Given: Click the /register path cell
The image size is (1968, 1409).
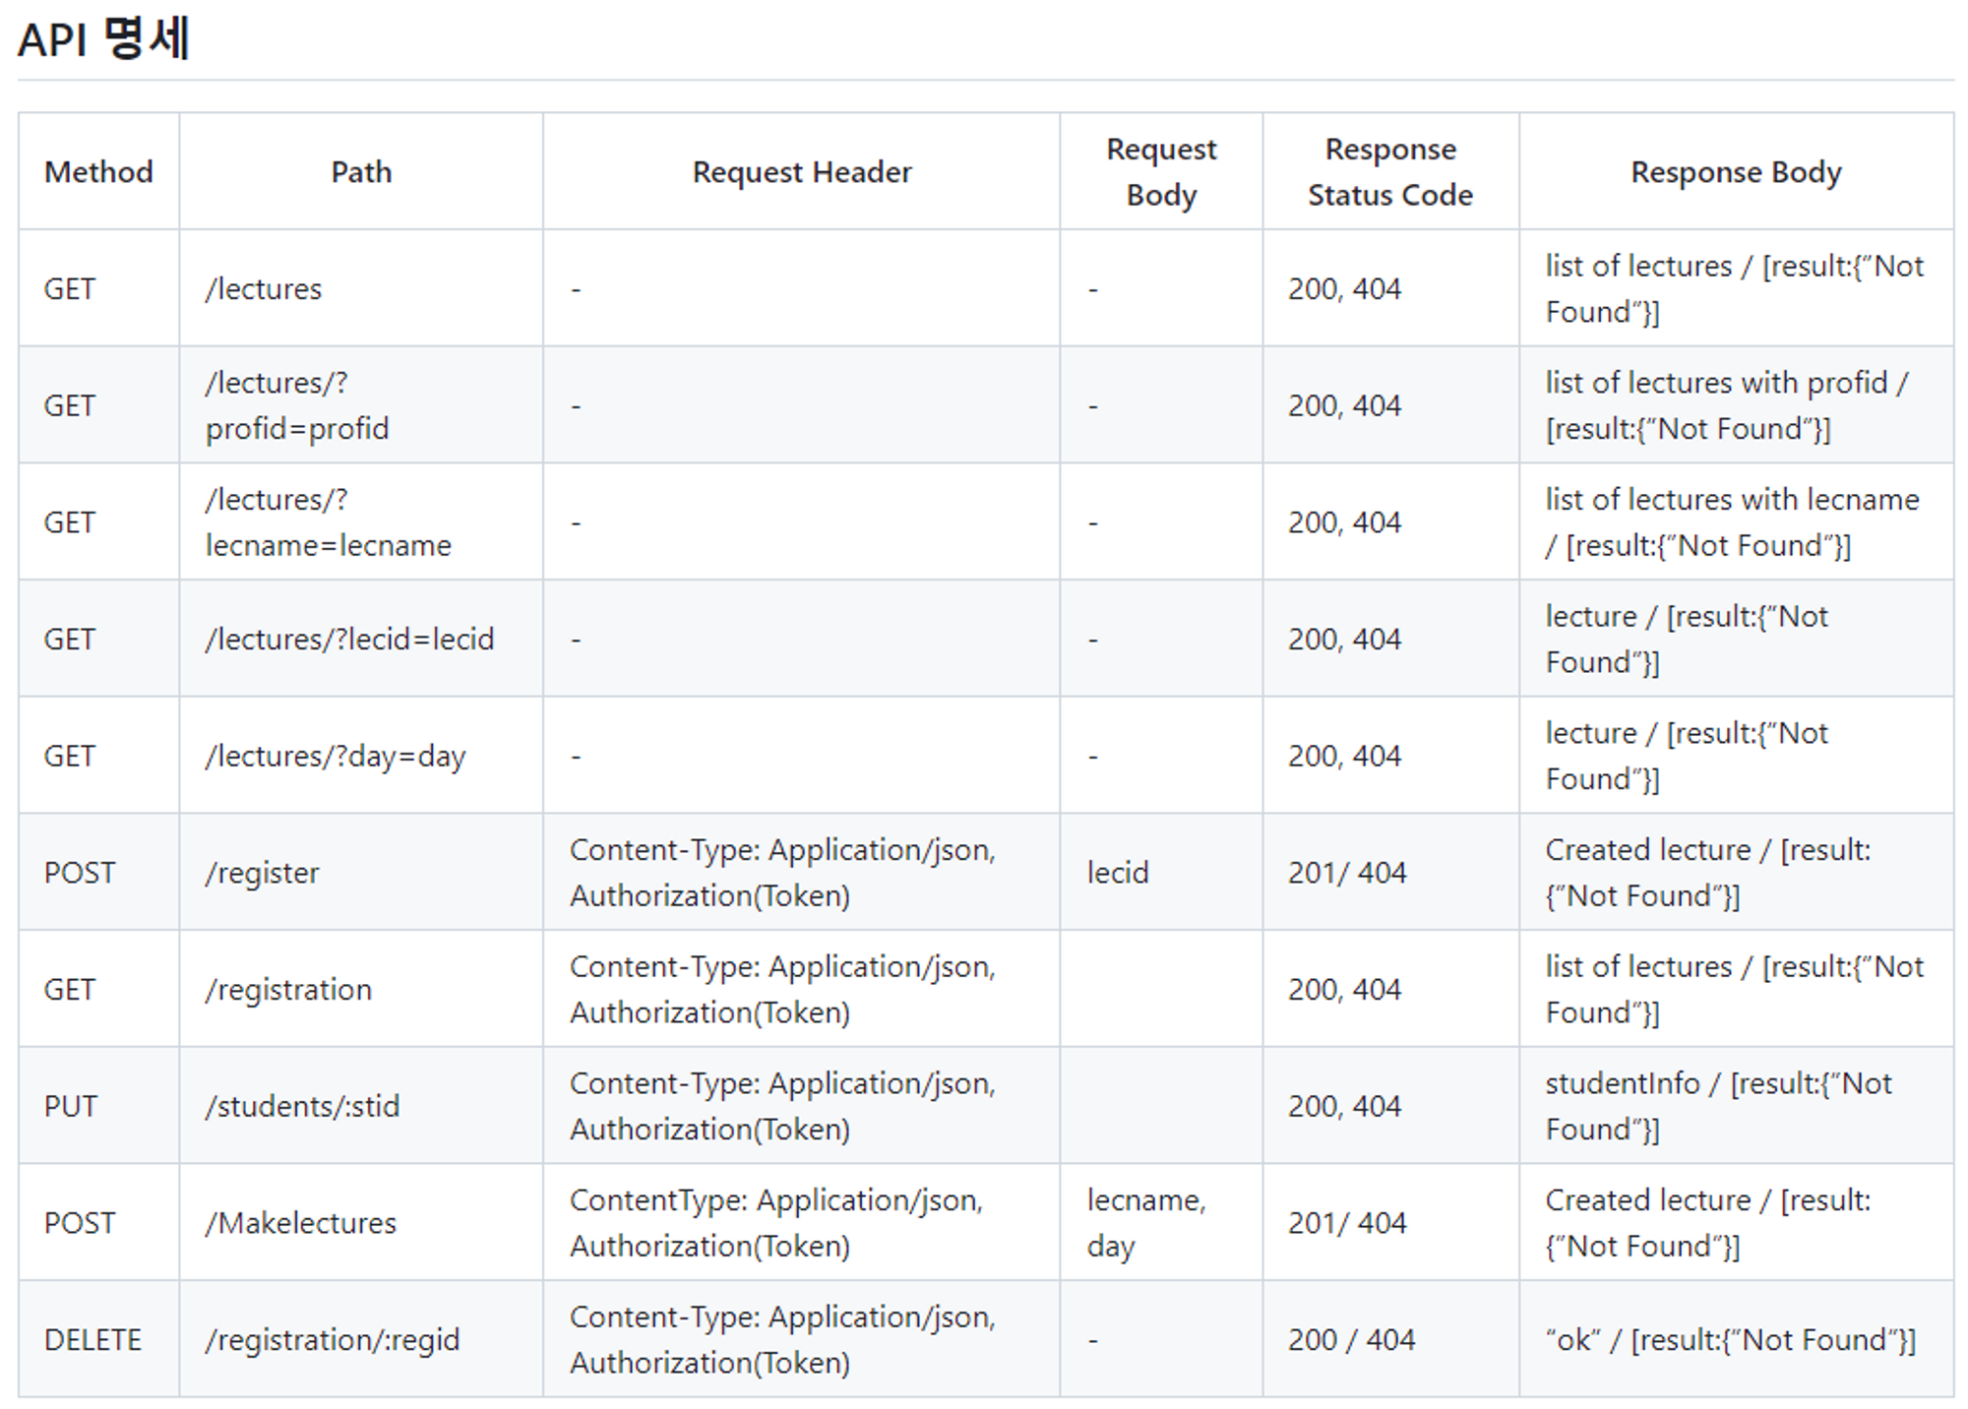Looking at the screenshot, I should click(x=262, y=873).
